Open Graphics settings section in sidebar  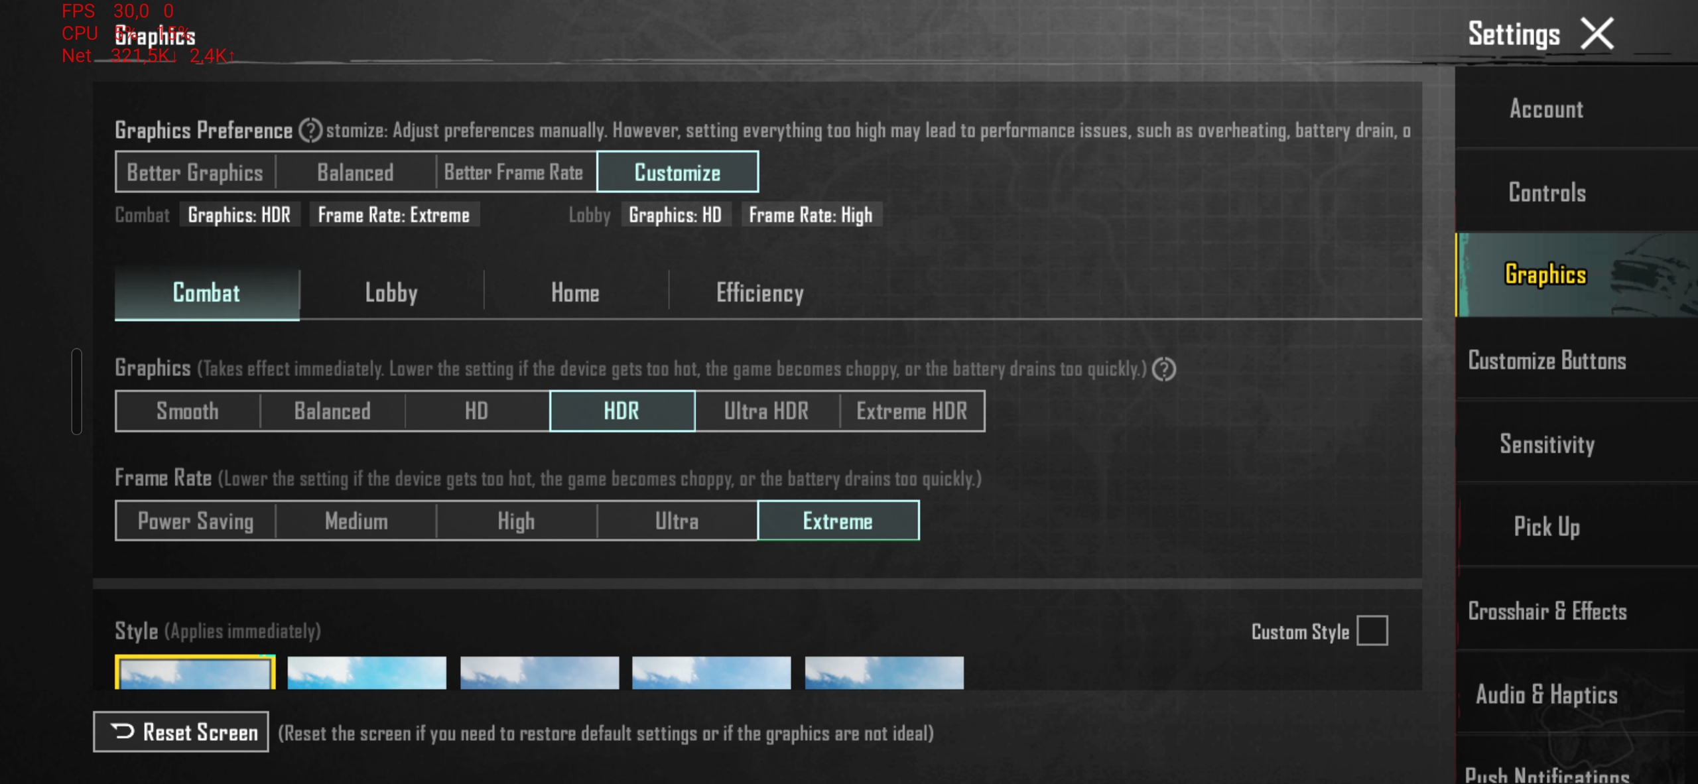(x=1577, y=274)
